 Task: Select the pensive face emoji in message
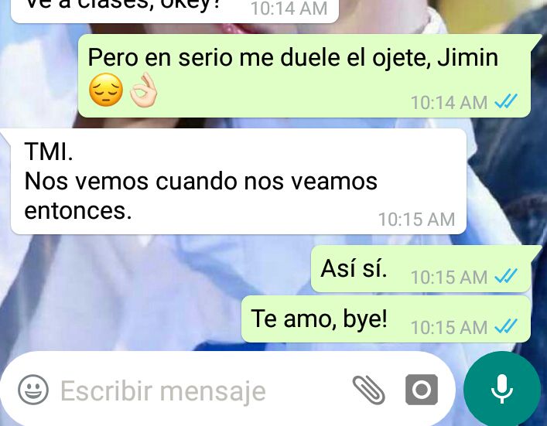106,90
